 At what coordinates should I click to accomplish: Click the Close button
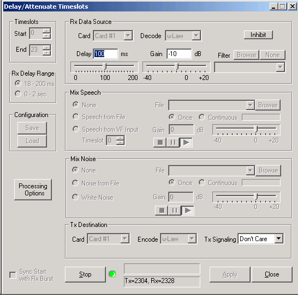pos(272,274)
